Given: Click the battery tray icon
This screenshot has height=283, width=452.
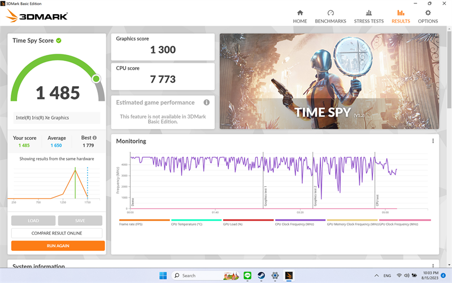Looking at the screenshot, I should (414, 276).
